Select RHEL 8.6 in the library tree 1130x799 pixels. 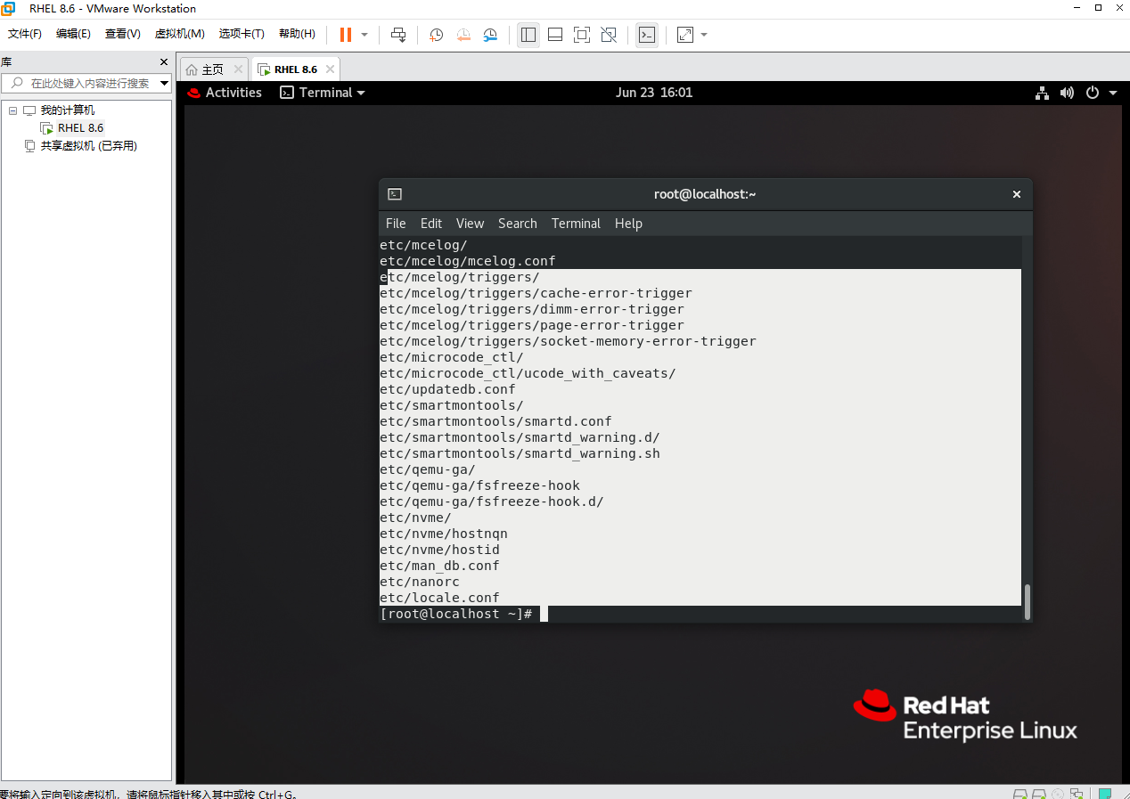click(81, 128)
